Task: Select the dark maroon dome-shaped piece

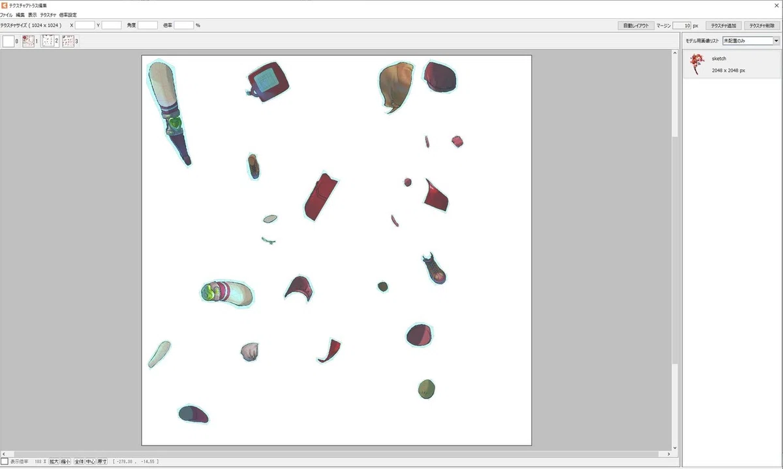Action: point(419,335)
